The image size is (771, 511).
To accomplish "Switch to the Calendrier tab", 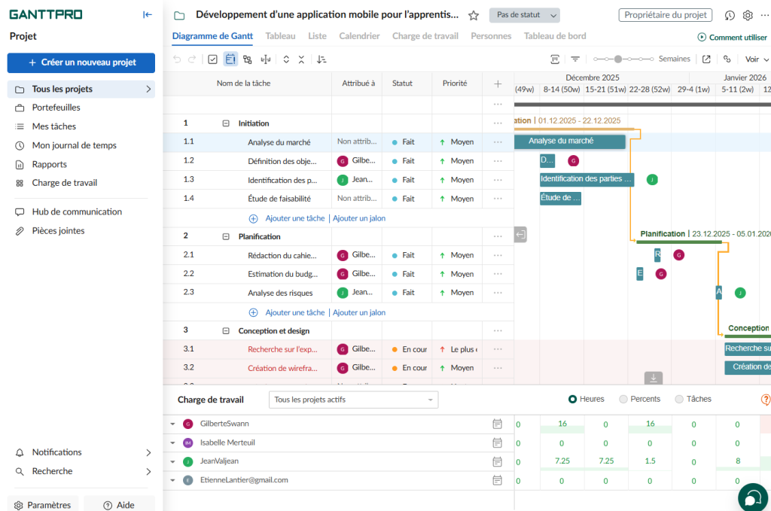I will pos(359,36).
